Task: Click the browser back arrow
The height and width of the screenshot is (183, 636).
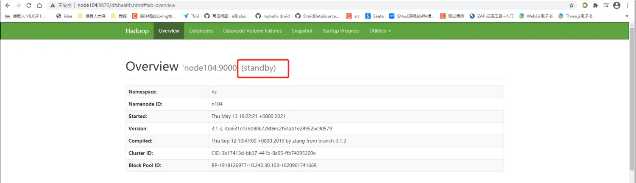Action: tap(7, 6)
